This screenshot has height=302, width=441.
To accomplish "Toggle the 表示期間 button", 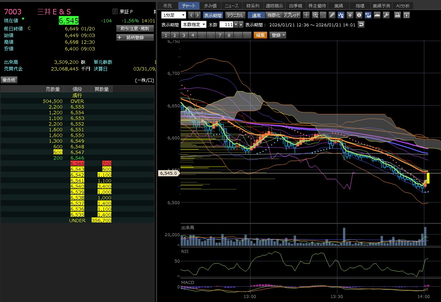I will pyautogui.click(x=213, y=15).
